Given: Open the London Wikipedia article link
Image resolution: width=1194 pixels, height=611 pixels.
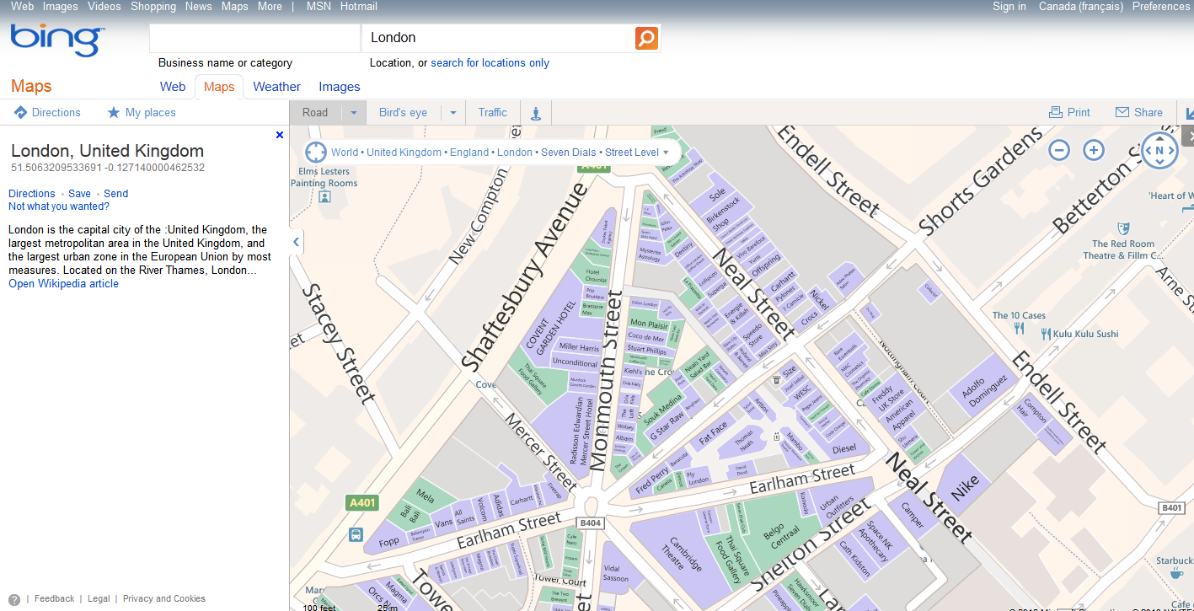Looking at the screenshot, I should 63,284.
